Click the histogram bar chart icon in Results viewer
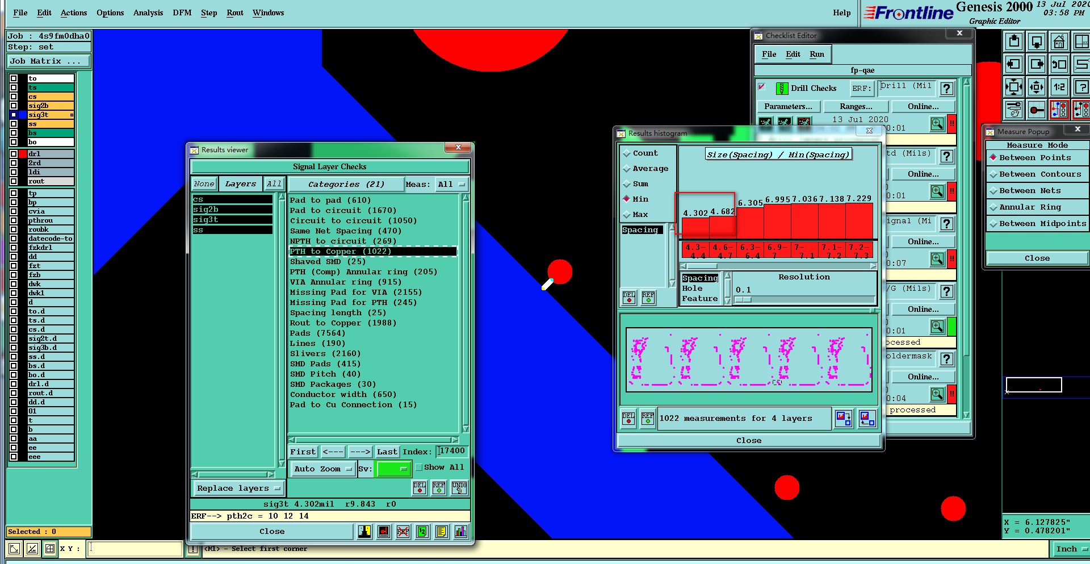 (461, 532)
